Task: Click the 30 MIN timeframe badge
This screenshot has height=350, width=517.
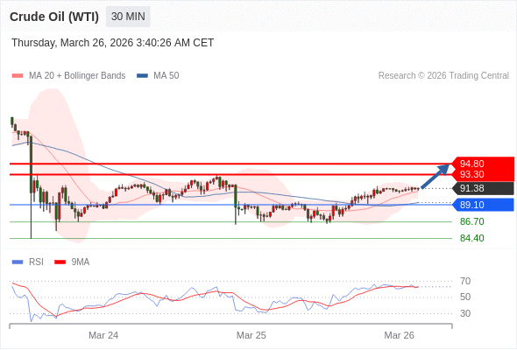Action: coord(128,17)
